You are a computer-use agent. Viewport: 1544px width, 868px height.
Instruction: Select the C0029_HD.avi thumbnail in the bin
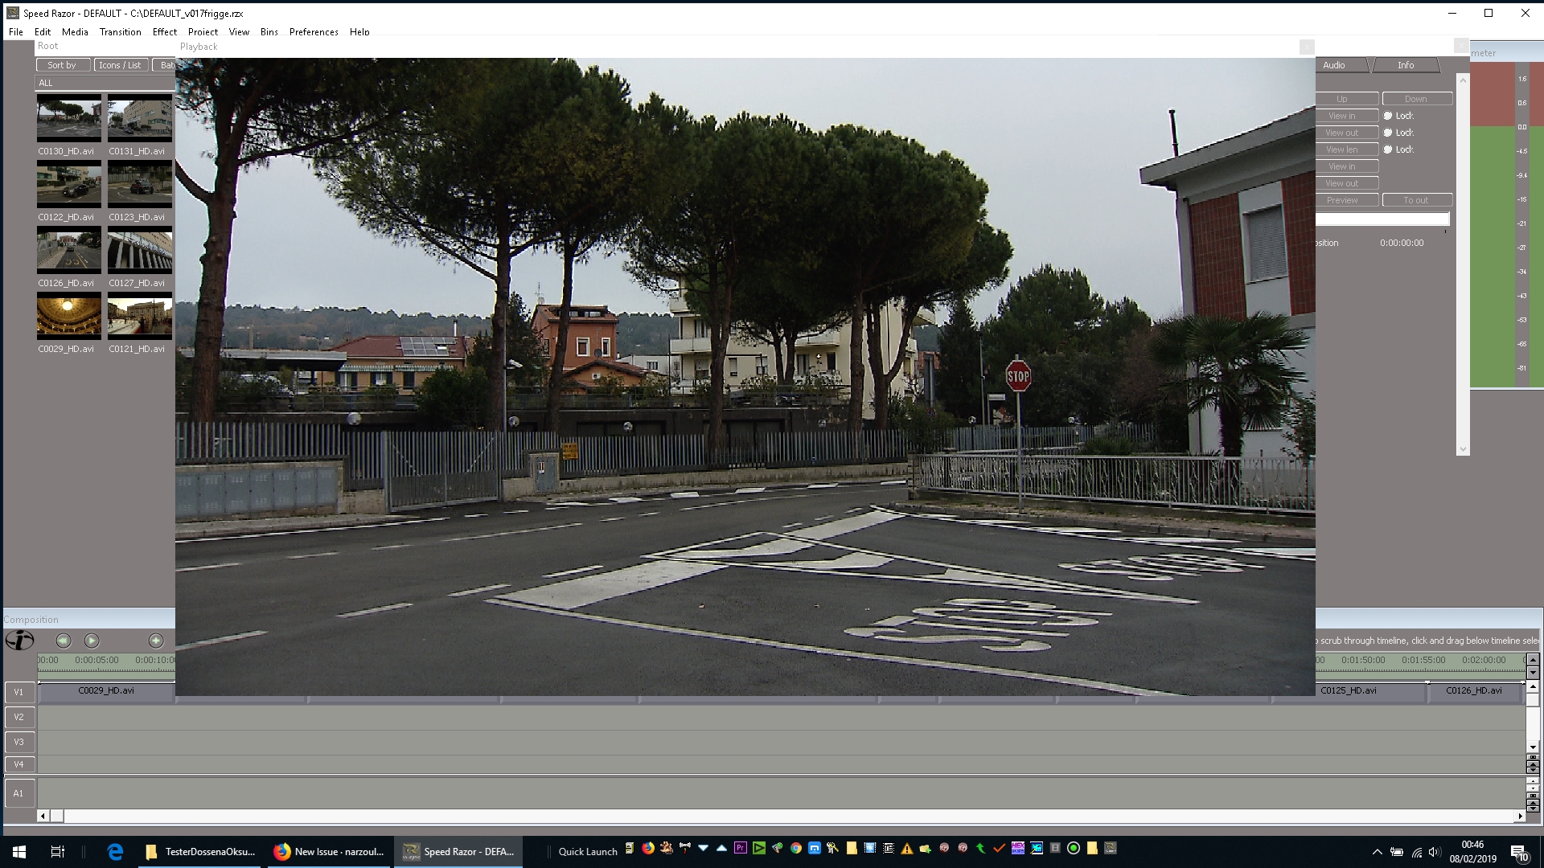click(69, 316)
